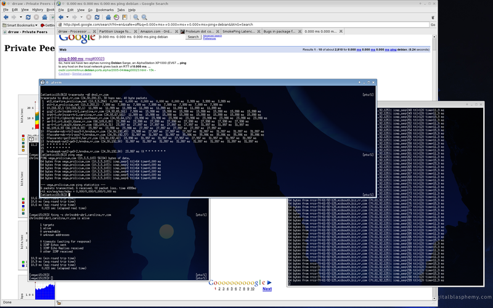Click the Next results page link
Image resolution: width=493 pixels, height=308 pixels.
pyautogui.click(x=267, y=289)
